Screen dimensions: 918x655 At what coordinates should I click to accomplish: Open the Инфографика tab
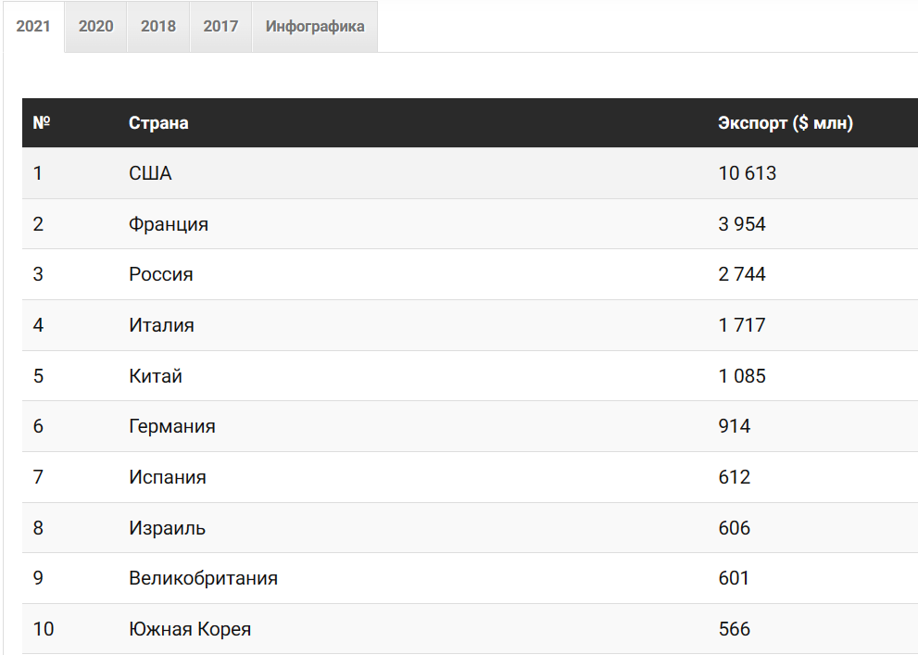click(315, 26)
